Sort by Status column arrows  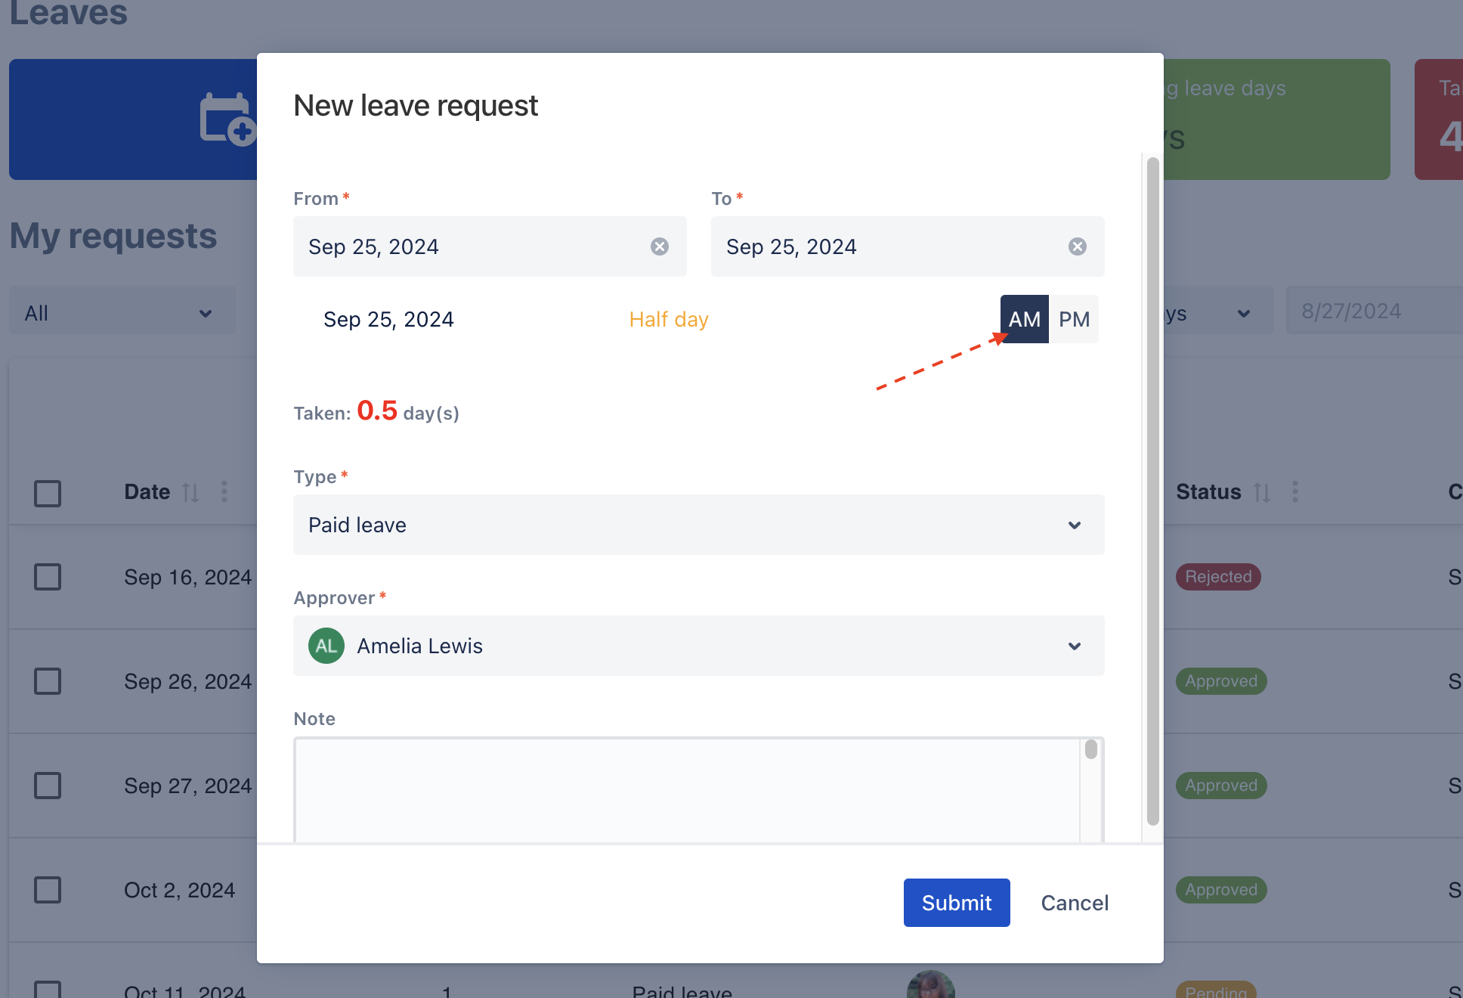1262,492
